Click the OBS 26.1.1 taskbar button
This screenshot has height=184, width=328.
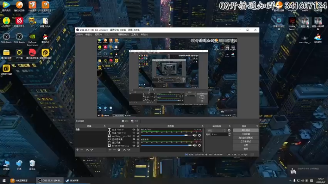tap(50, 180)
